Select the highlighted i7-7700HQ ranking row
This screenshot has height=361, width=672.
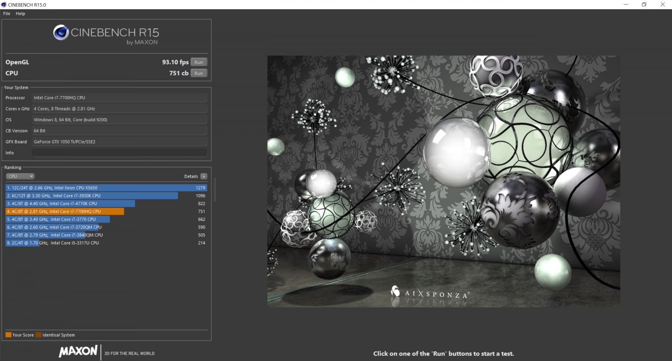pyautogui.click(x=105, y=211)
